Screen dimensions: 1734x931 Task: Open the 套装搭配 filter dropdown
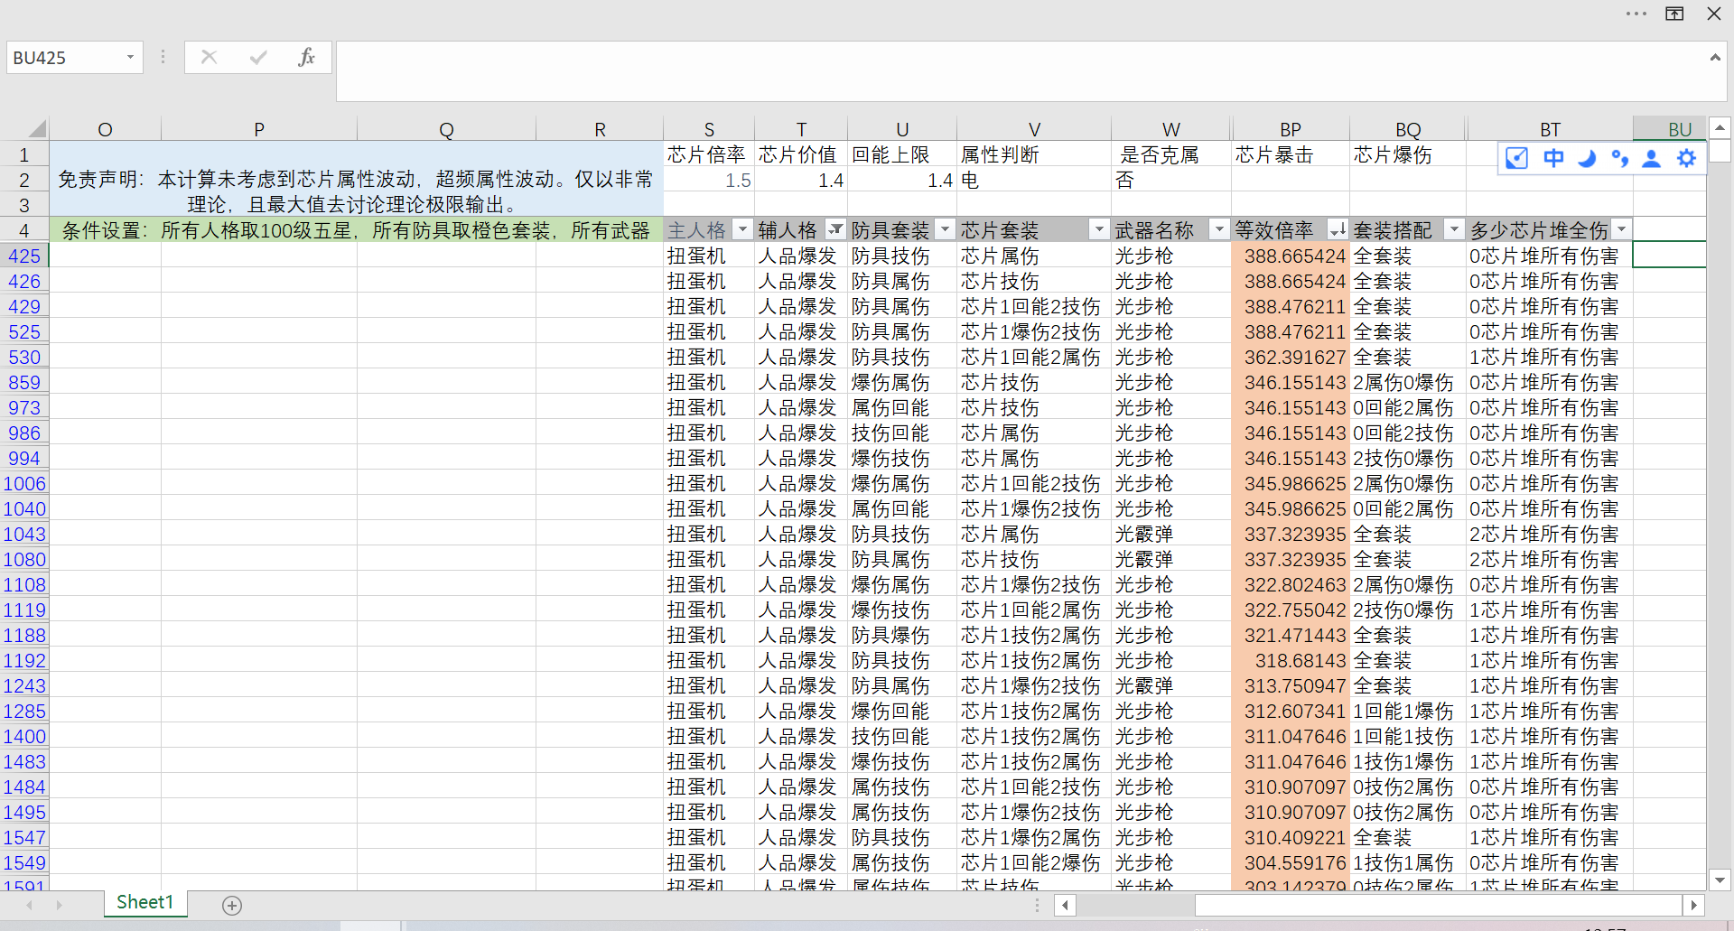[x=1454, y=229]
